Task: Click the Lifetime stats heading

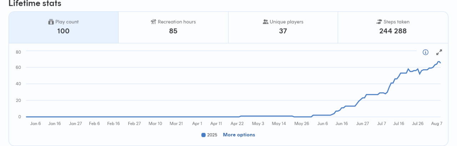Action: 35,4
